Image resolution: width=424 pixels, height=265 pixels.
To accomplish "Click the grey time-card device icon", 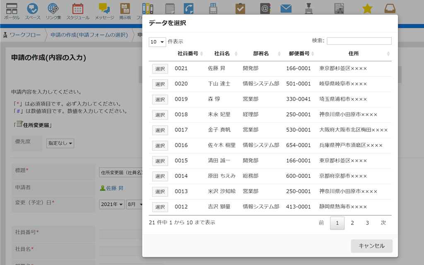I will point(213,9).
